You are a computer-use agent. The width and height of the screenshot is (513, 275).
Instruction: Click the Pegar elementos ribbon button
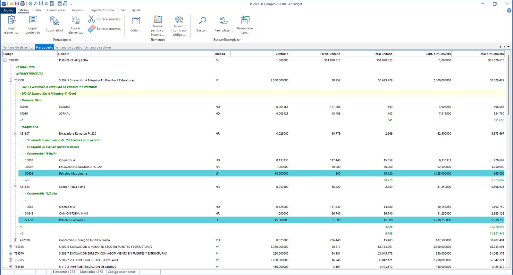point(12,25)
